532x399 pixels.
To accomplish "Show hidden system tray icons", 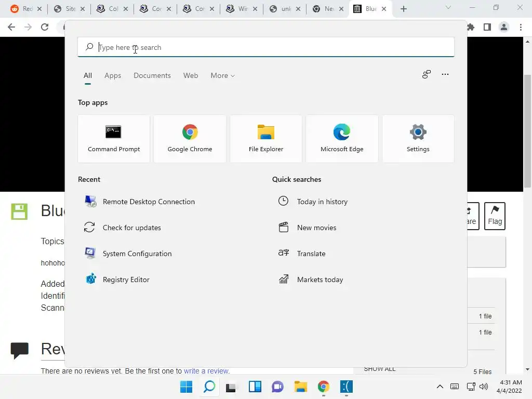I will (x=440, y=387).
